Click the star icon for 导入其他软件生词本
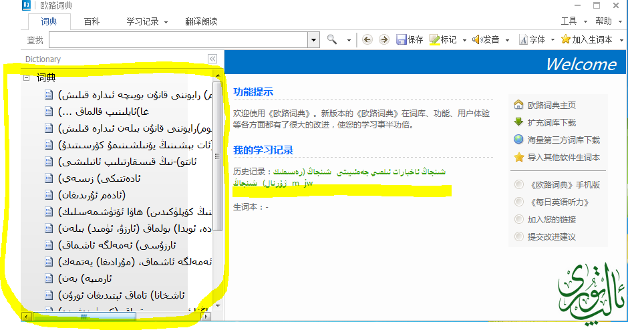The height and width of the screenshot is (330, 628). tap(518, 157)
